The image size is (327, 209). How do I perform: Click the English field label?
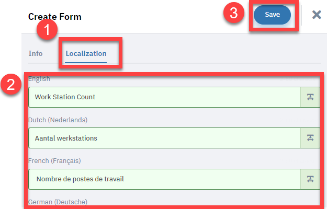click(39, 79)
